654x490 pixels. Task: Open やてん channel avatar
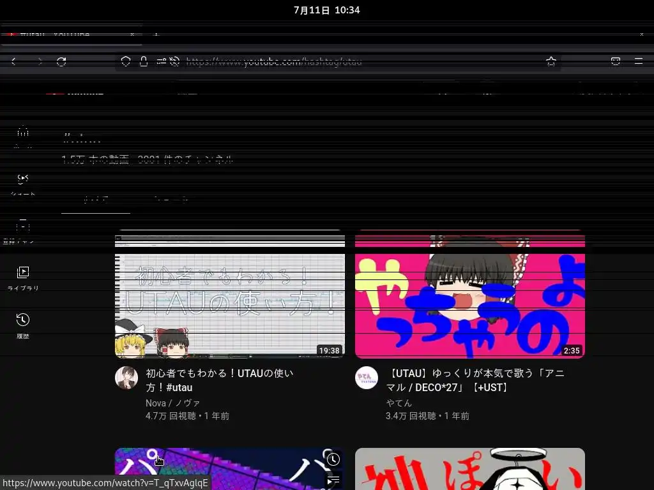click(367, 378)
